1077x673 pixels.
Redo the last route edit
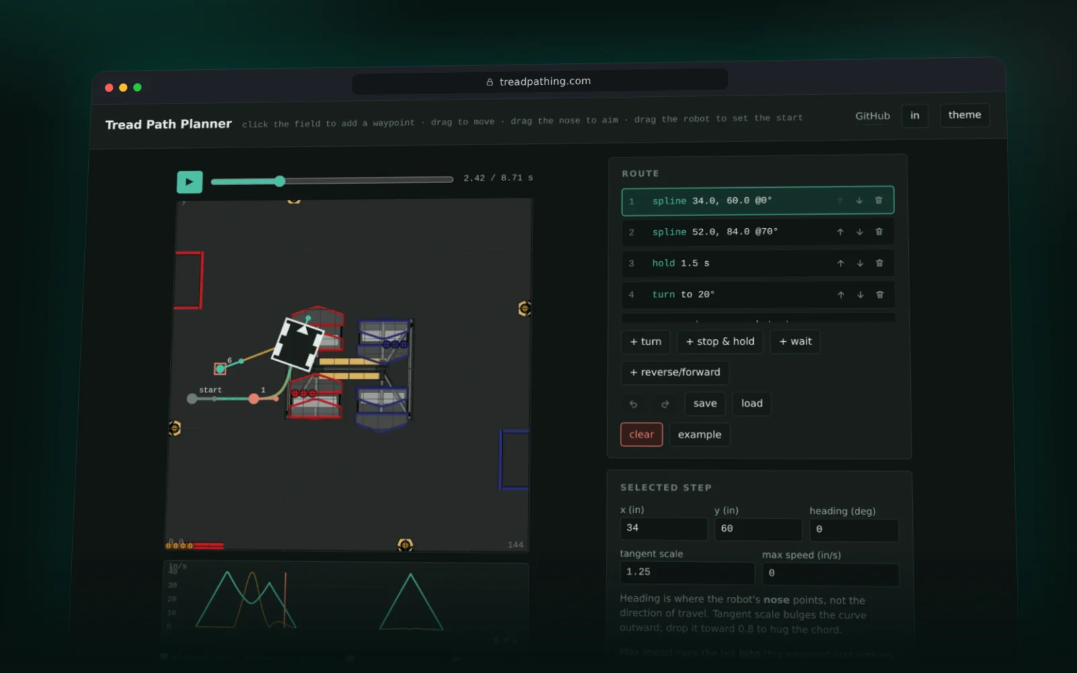[665, 404]
